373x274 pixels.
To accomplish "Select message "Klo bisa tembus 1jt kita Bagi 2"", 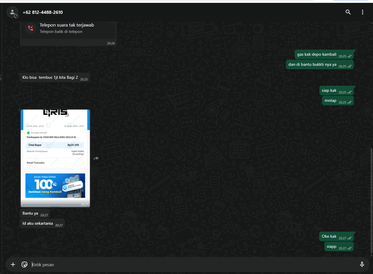I will click(x=55, y=78).
